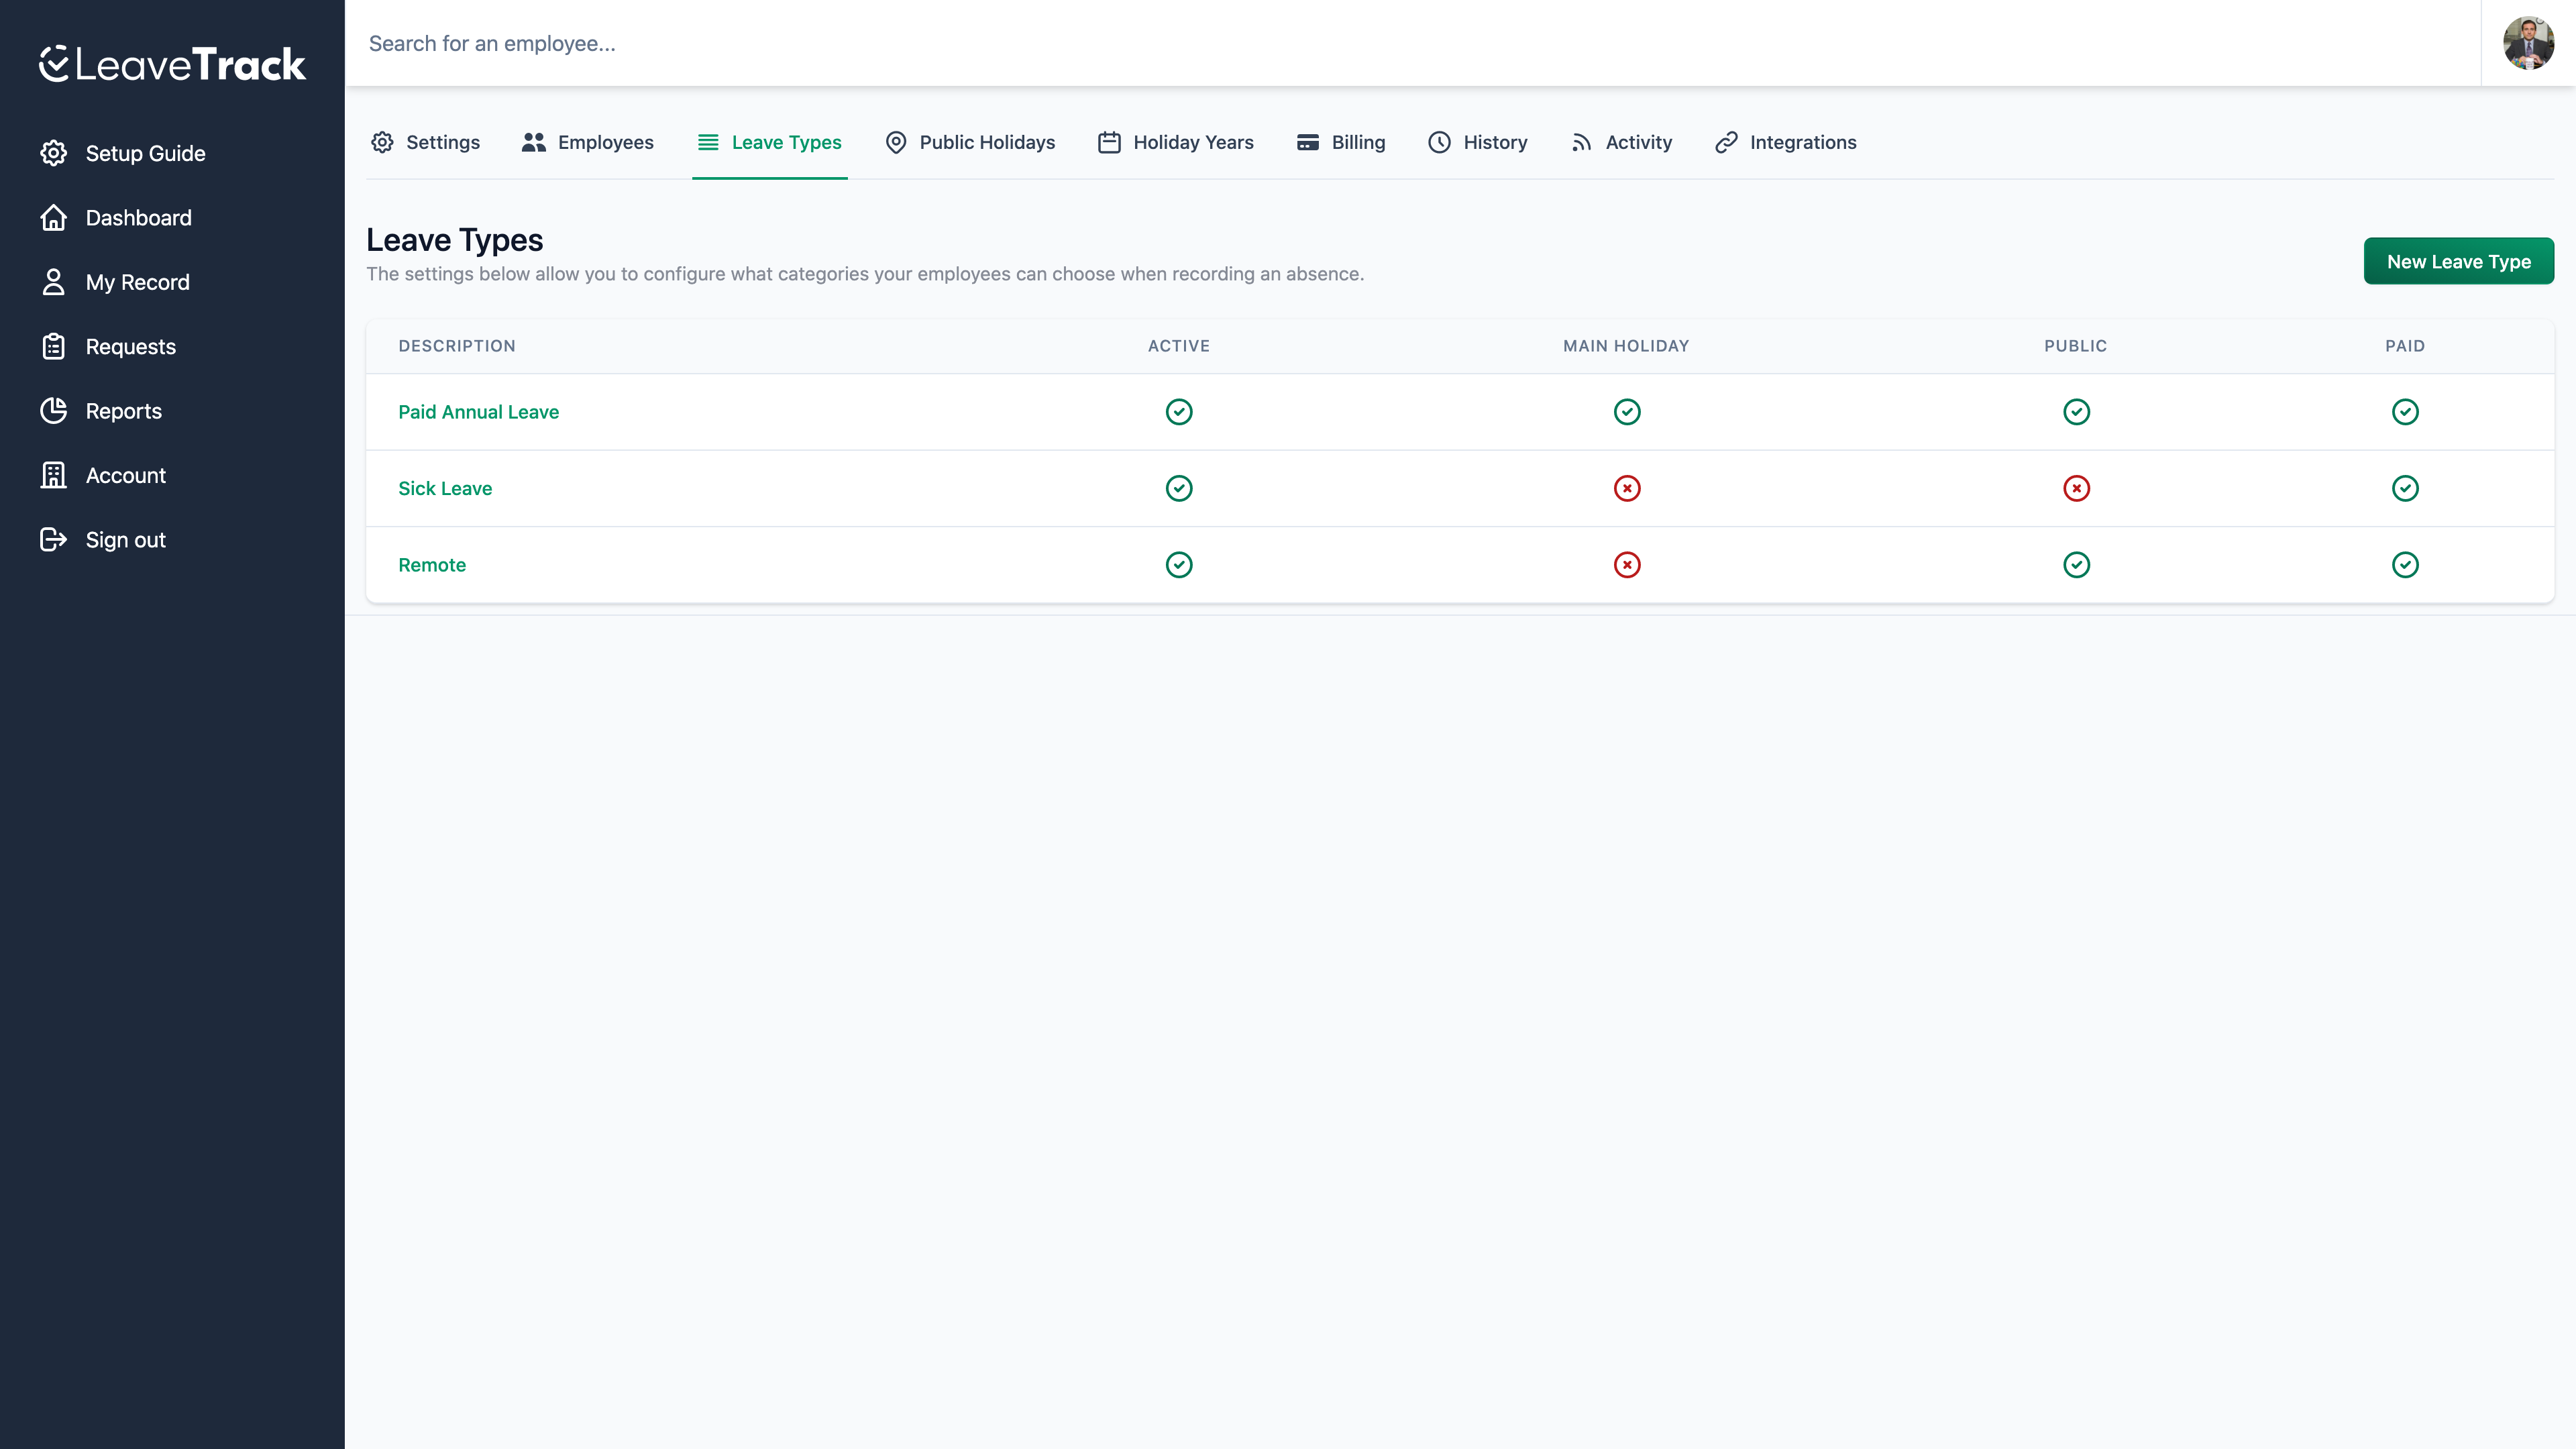The height and width of the screenshot is (1449, 2576).
Task: Toggle Paid status for Sick Leave
Action: [2405, 488]
